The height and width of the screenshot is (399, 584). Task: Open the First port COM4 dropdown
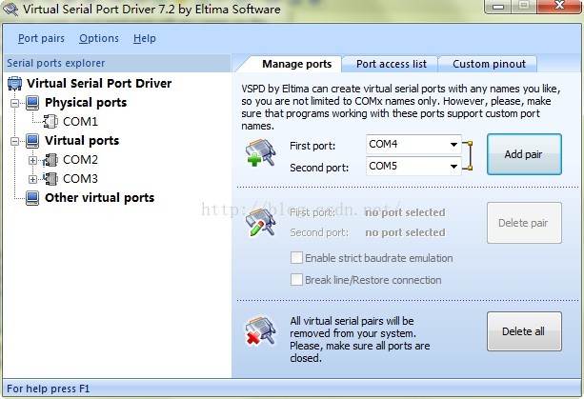click(x=453, y=145)
